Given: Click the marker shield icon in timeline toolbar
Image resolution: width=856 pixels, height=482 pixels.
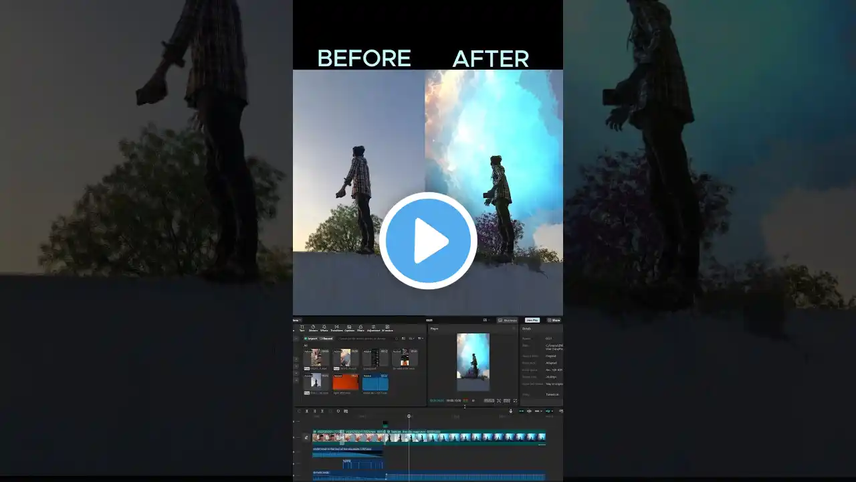Looking at the screenshot, I should (x=338, y=411).
